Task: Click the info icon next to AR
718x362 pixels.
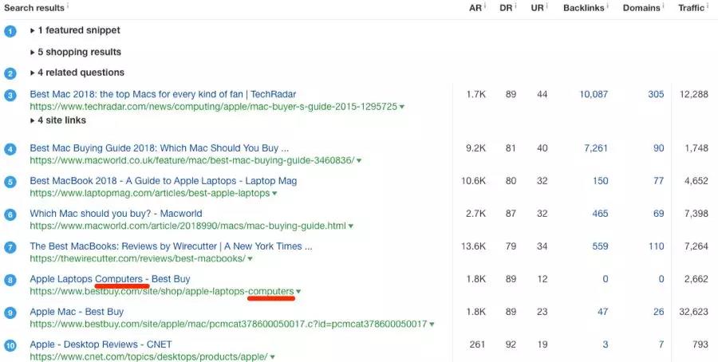Action: tap(486, 6)
